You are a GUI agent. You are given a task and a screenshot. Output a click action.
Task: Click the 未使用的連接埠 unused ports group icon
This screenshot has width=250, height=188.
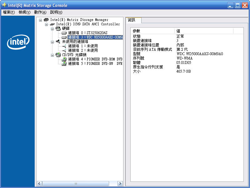[x=58, y=42]
